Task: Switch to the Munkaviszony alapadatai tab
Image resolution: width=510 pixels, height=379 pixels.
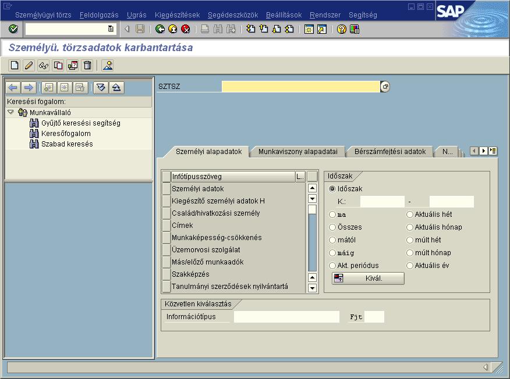Action: point(298,152)
